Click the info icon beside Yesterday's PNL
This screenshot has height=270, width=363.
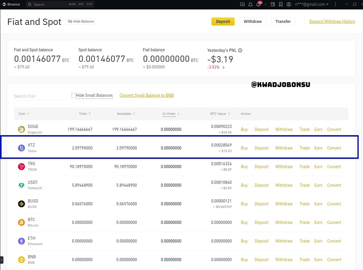point(240,50)
